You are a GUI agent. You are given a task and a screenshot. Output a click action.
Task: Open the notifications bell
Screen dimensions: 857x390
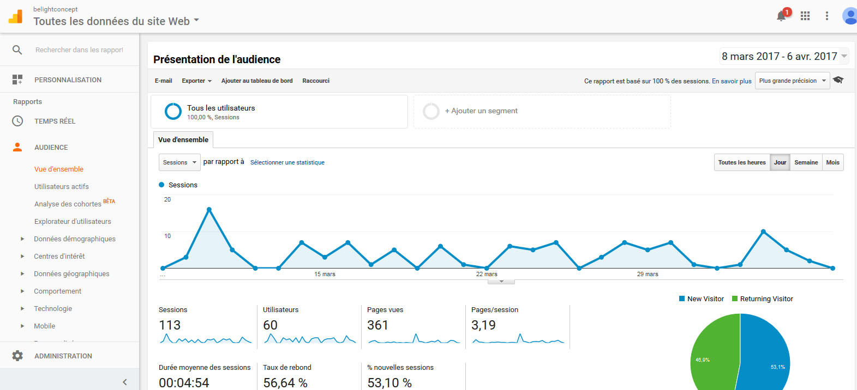[x=781, y=16]
